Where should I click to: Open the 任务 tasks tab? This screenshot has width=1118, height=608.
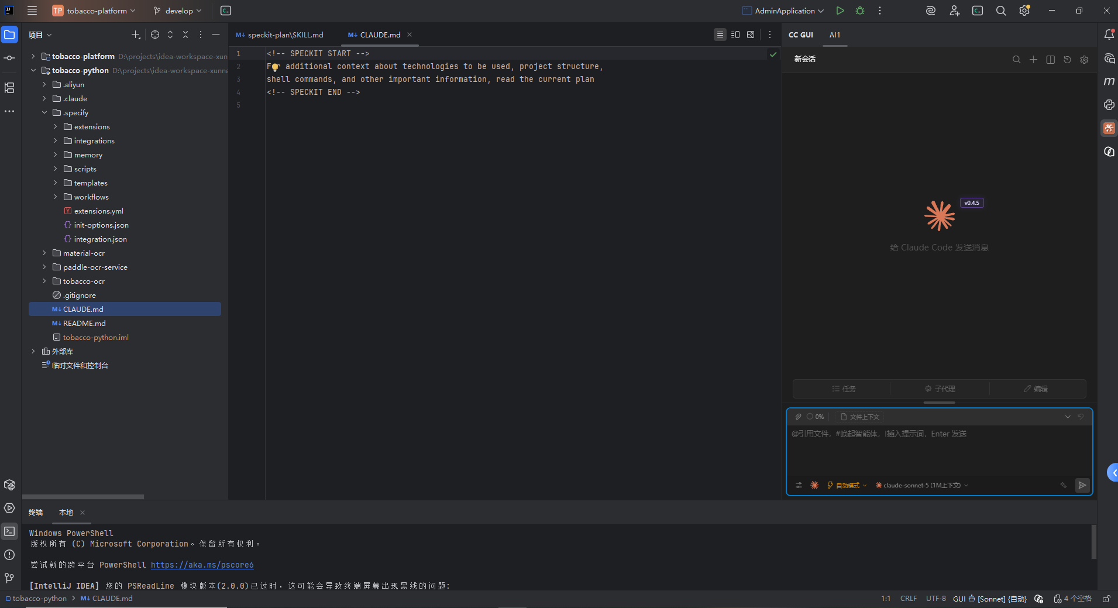tap(843, 389)
